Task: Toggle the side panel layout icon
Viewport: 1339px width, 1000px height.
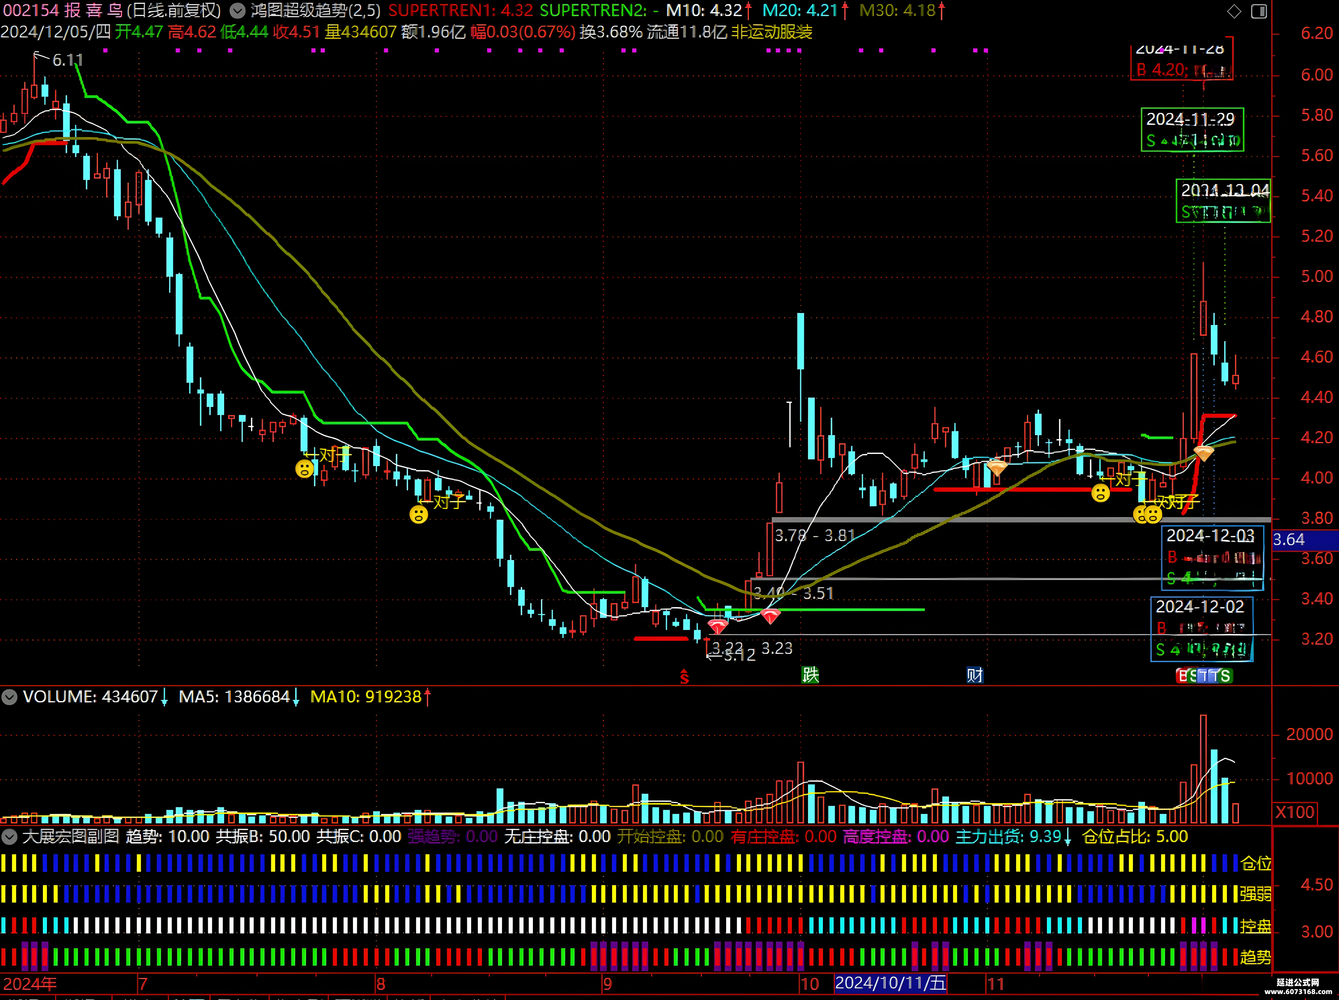Action: point(1259,11)
